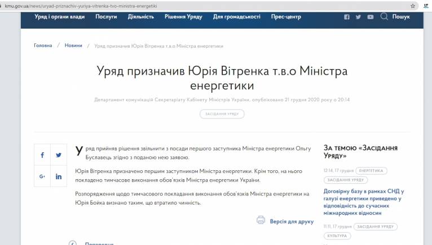Click the paragraph starting Розпорядження щодо тимчасового

[x=192, y=198]
